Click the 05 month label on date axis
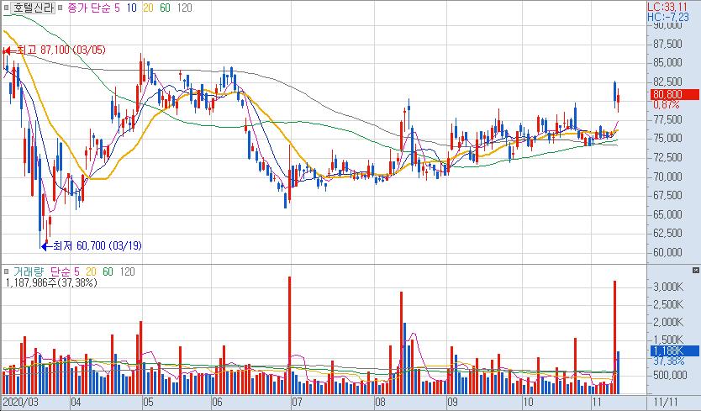 pyautogui.click(x=148, y=402)
